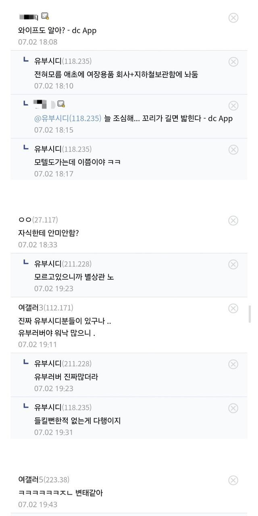258x516 pixels.
Task: Click the 유부시디(211.228) name at 19:23
Action: click(x=62, y=264)
